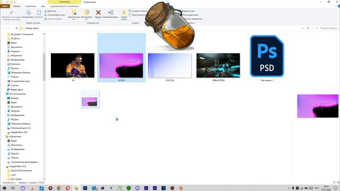
Task: Click the Rename icon in the ribbon
Action: pos(110,13)
